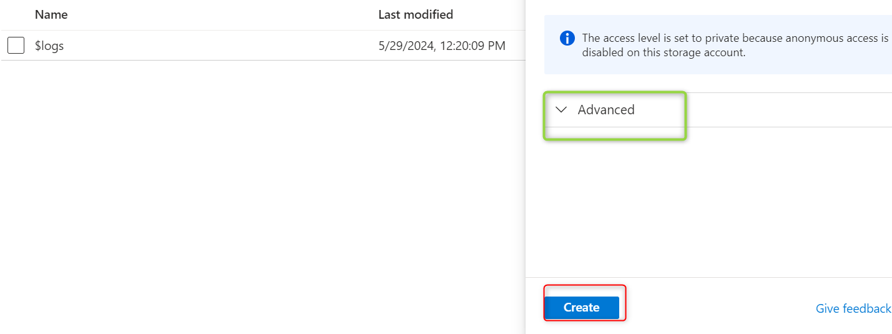Viewport: 892px width, 334px height.
Task: Click blank footer area right of Create
Action: [718, 308]
